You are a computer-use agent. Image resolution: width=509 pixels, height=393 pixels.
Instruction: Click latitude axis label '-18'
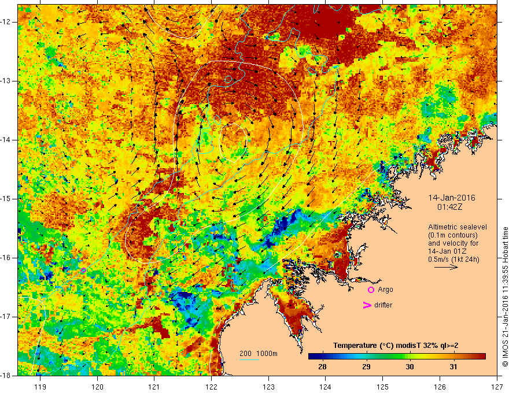(6, 376)
